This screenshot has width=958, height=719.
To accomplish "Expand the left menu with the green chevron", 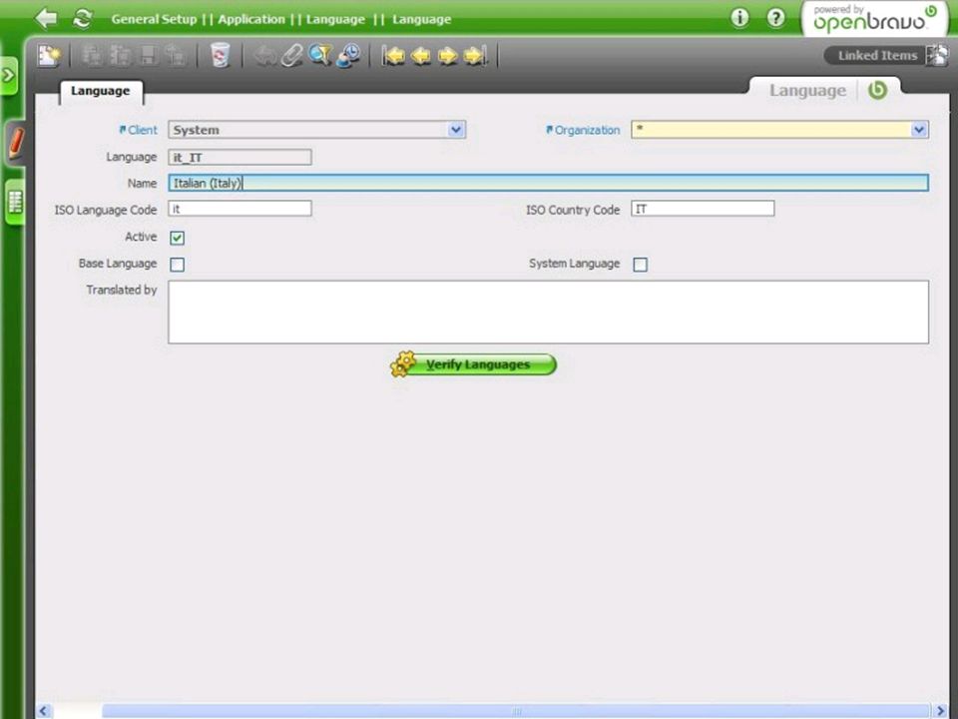I will (8, 75).
